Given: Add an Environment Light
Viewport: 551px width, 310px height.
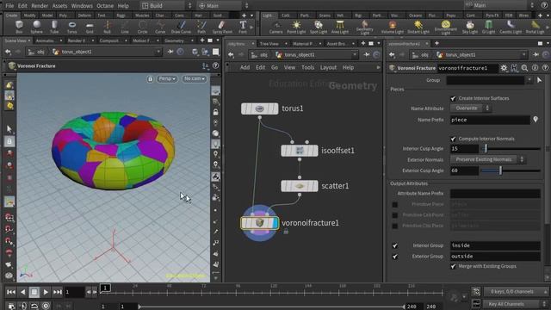Looking at the screenshot, I should tap(446, 28).
